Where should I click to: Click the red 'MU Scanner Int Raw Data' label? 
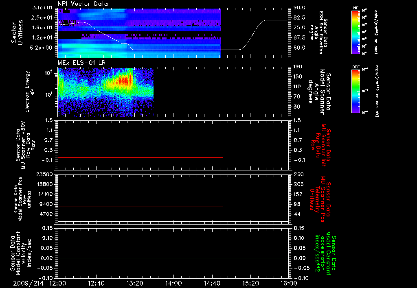pos(321,145)
